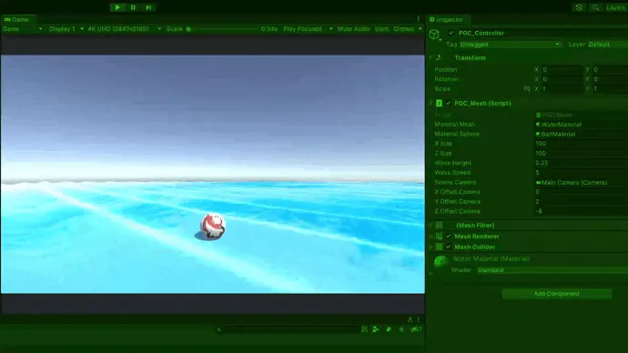Image resolution: width=628 pixels, height=353 pixels.
Task: Open the Game view three-dot options menu
Action: pyautogui.click(x=418, y=19)
